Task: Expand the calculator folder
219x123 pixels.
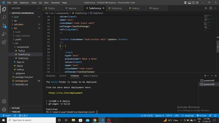Action: click(19, 24)
